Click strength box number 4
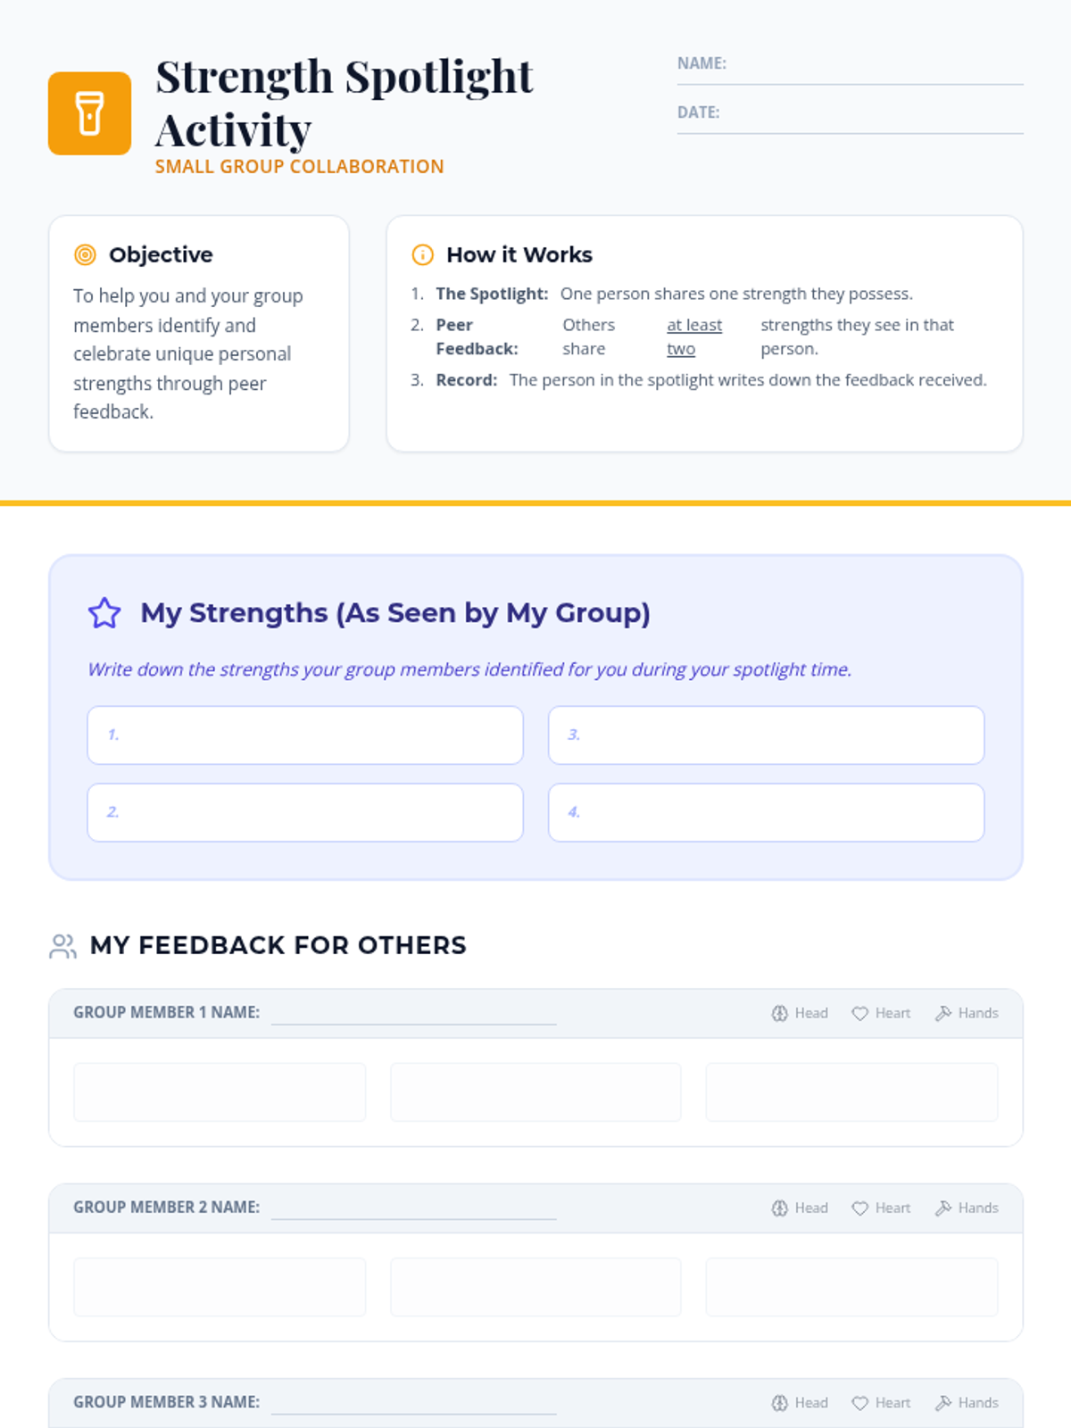This screenshot has height=1428, width=1071. 766,812
